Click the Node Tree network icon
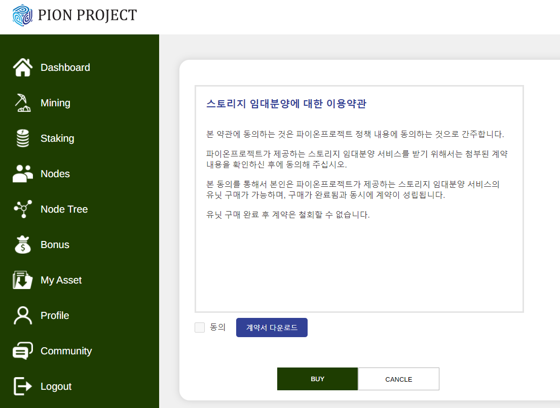 [x=23, y=209]
